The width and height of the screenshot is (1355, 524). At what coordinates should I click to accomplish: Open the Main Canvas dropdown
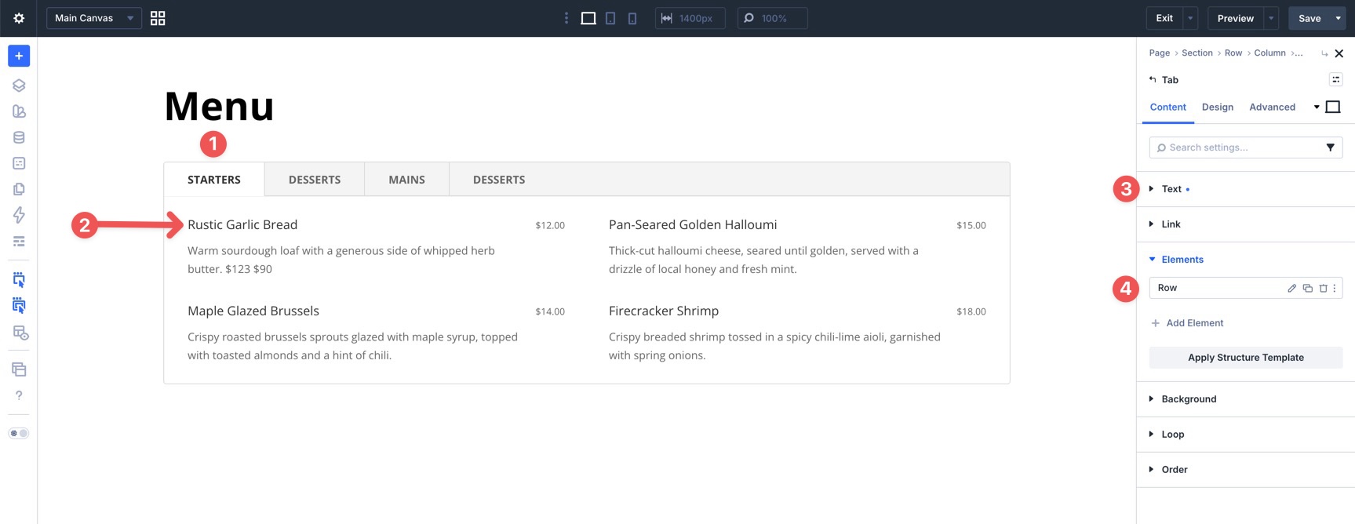[94, 18]
